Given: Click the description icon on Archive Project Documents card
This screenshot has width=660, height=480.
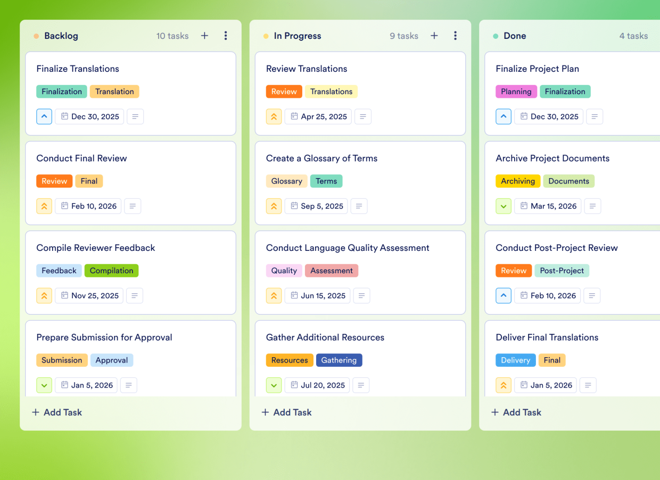Looking at the screenshot, I should pyautogui.click(x=592, y=206).
